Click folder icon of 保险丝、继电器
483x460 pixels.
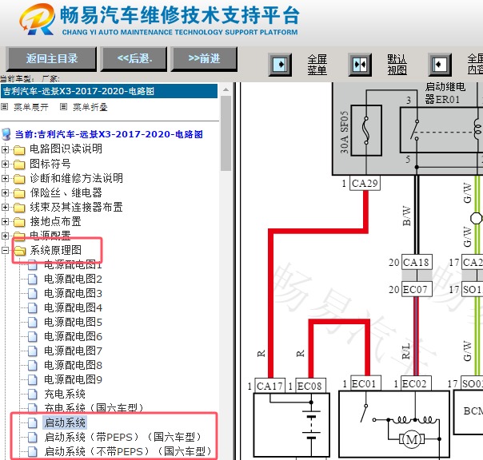pos(19,193)
